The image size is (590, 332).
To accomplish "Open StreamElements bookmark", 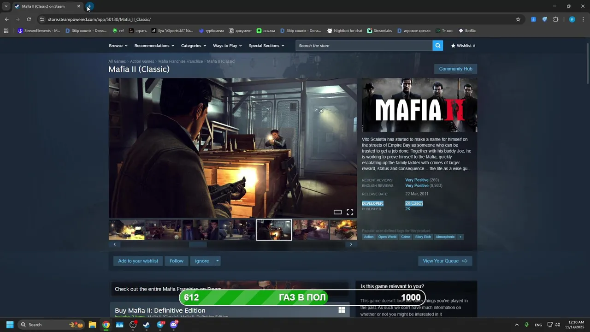I will click(x=39, y=31).
